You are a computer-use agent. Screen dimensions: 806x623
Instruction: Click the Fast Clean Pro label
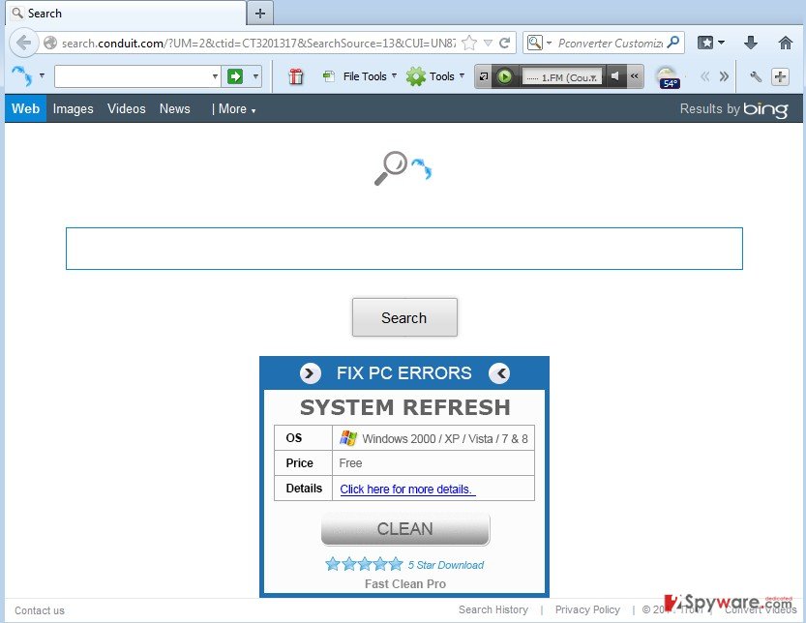point(405,584)
